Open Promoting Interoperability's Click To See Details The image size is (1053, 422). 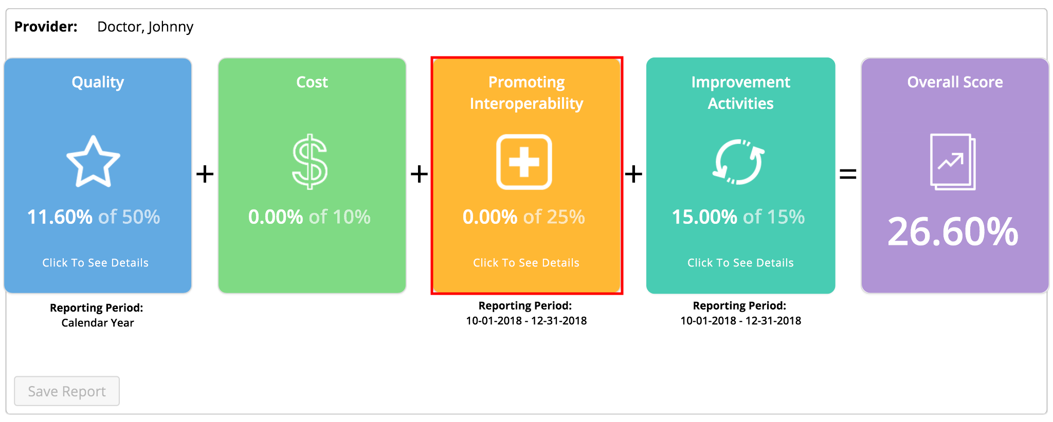pos(526,263)
